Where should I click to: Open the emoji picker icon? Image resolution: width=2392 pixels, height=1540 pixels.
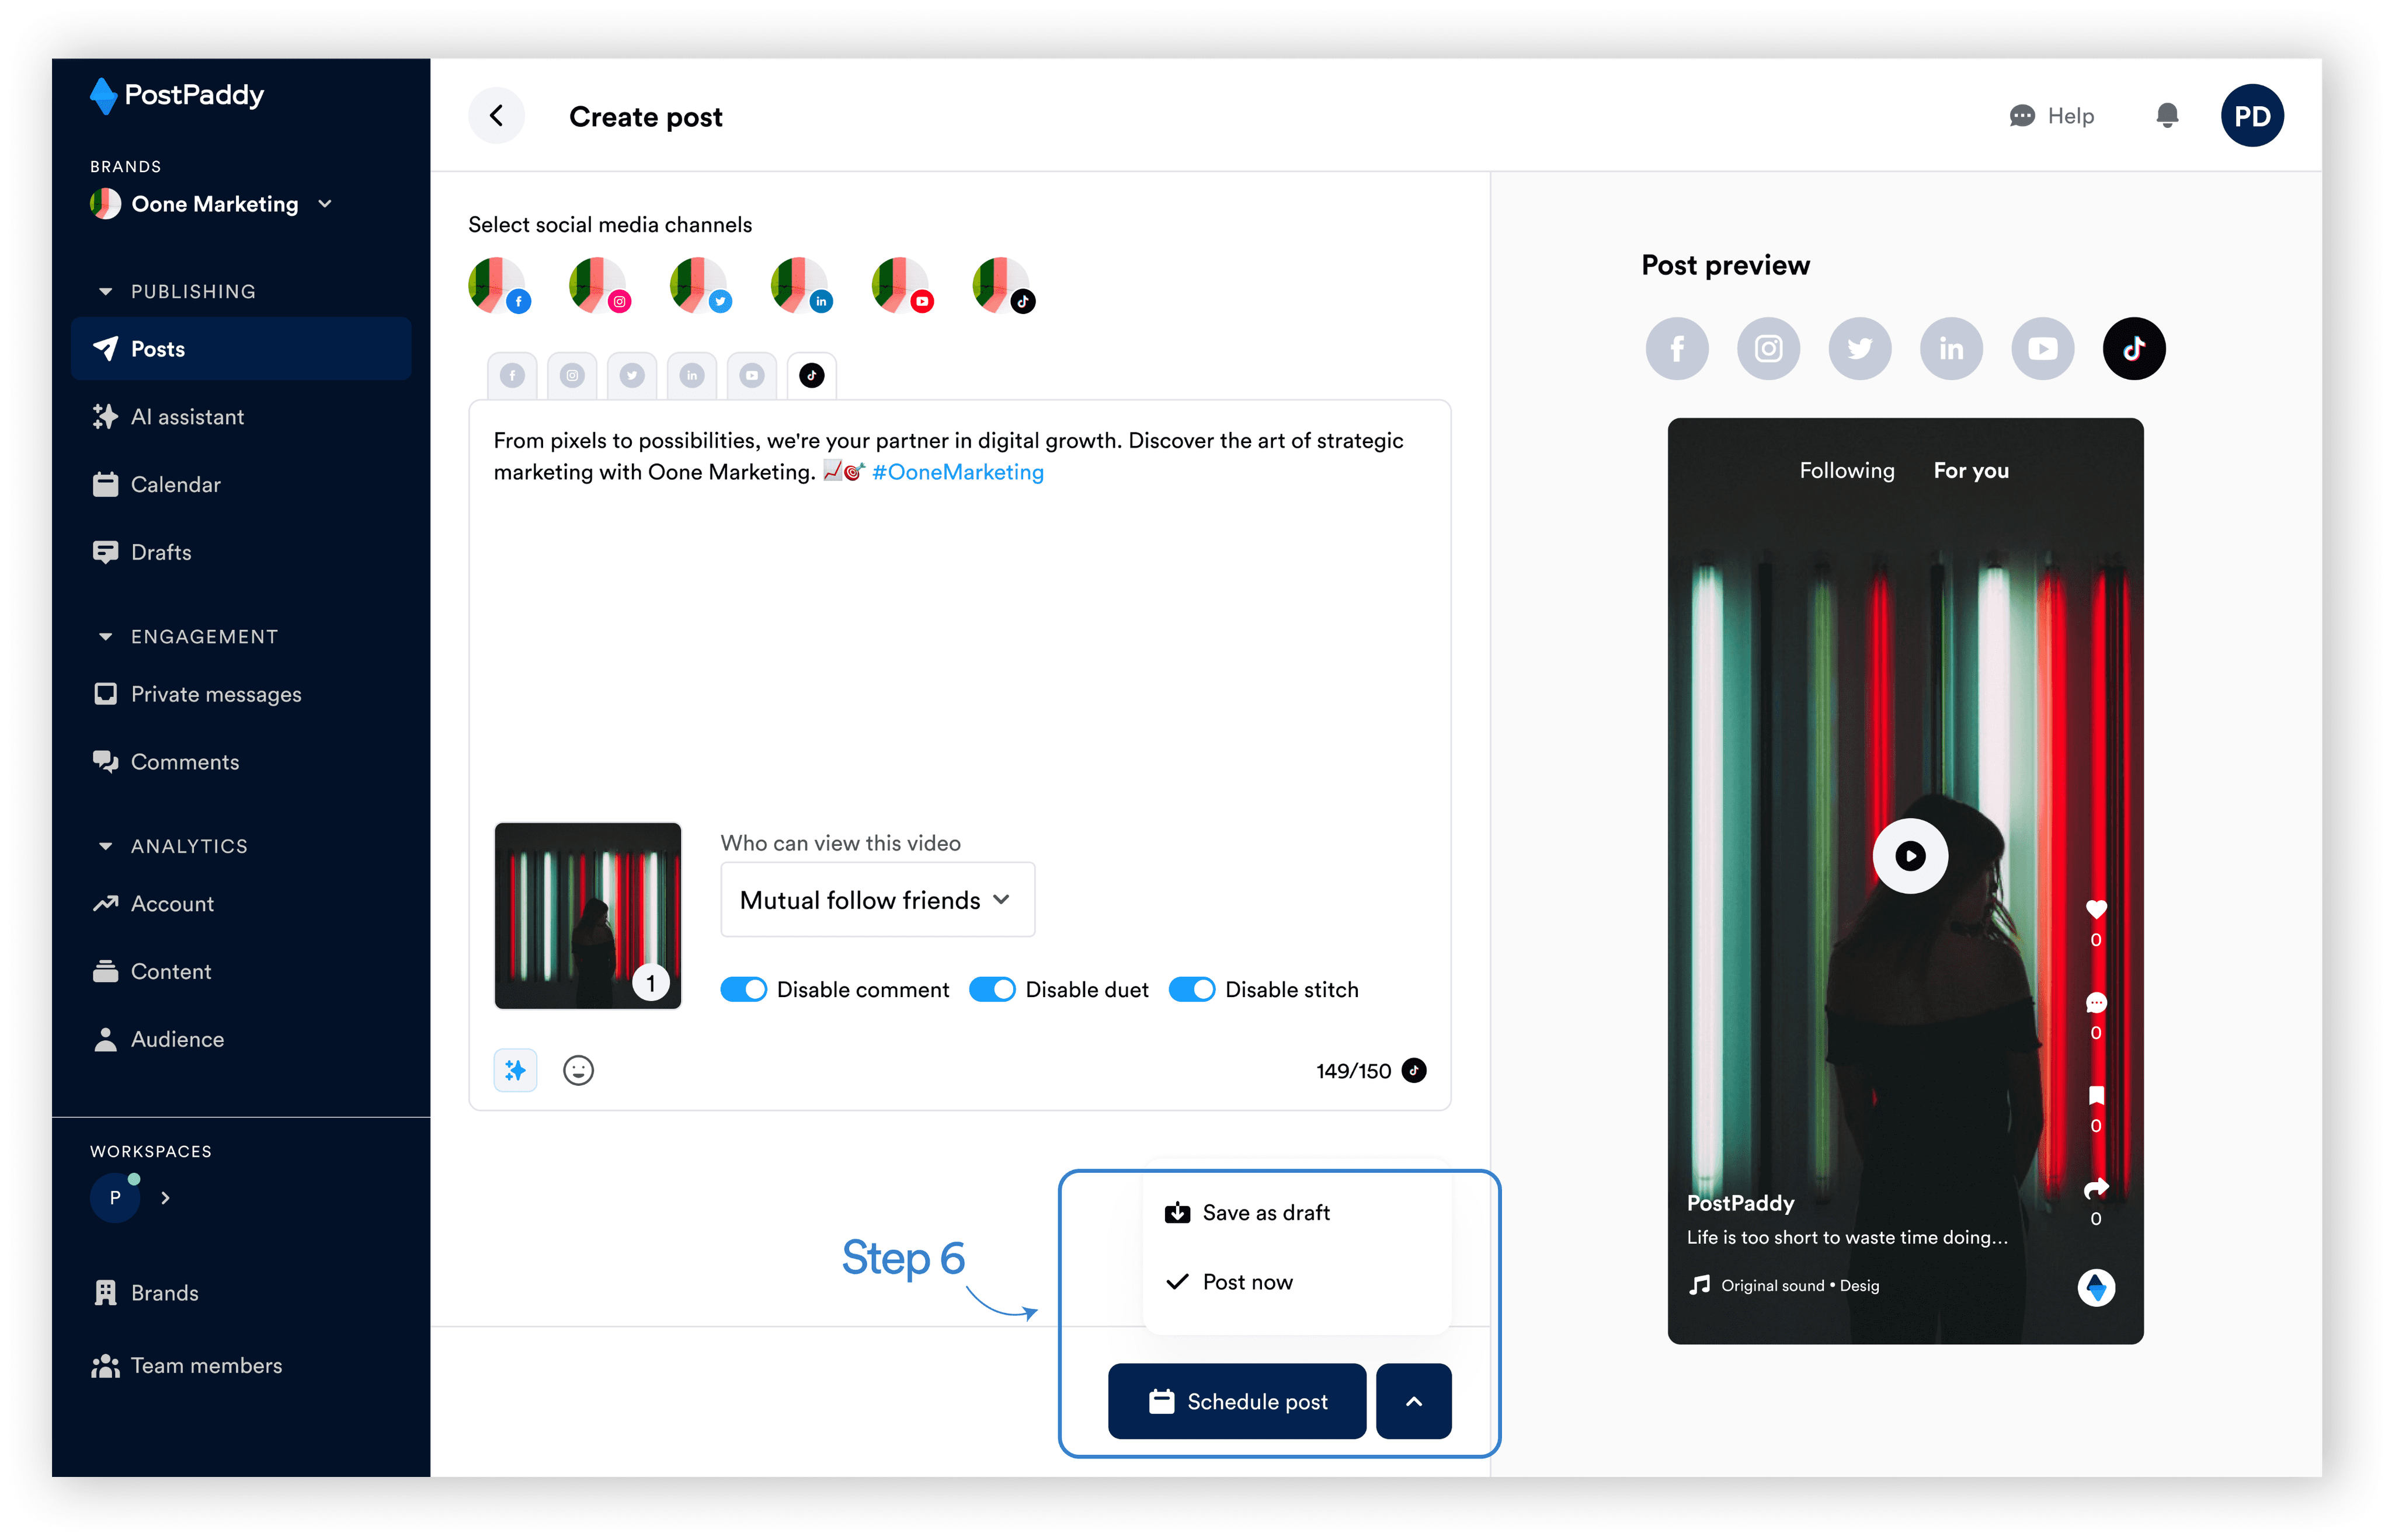(578, 1070)
